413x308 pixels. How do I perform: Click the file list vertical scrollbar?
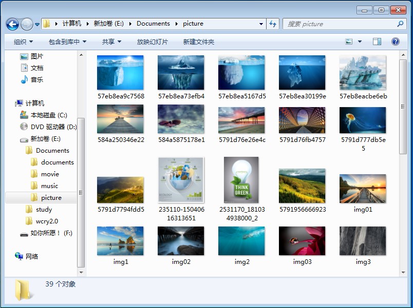pos(403,128)
